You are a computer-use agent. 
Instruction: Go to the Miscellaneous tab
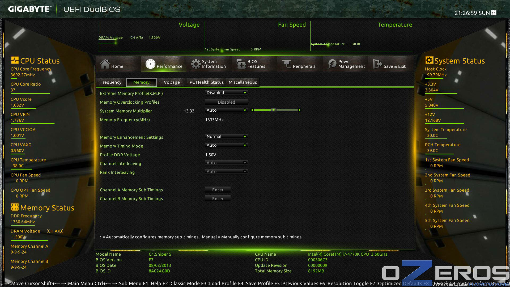pos(243,82)
